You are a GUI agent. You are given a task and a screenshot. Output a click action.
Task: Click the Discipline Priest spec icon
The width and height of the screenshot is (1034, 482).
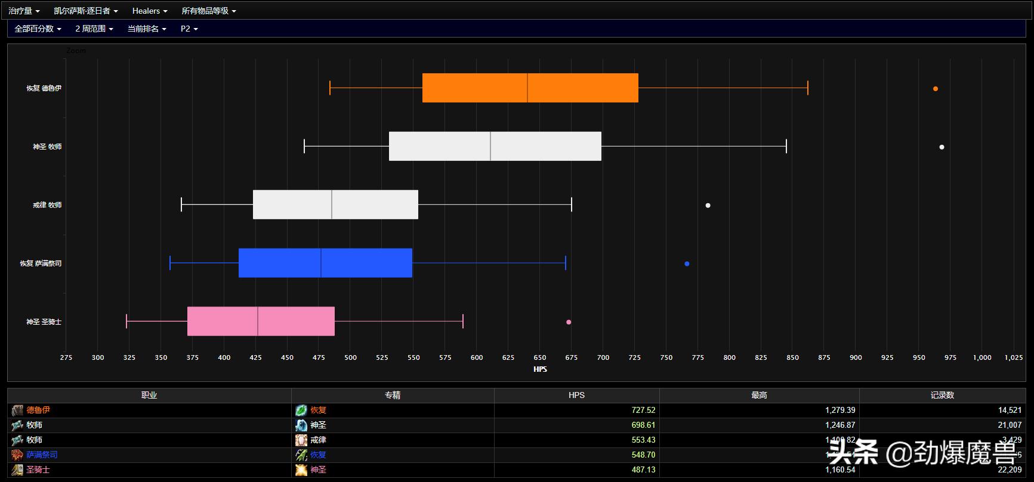301,440
